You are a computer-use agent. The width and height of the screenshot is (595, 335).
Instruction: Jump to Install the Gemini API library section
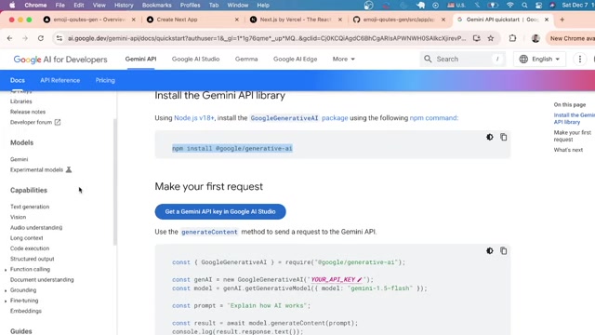pos(575,118)
